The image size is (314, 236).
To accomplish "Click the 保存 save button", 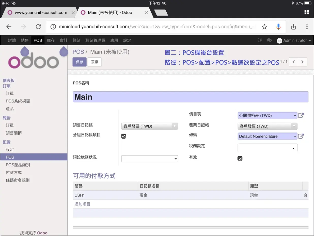I will click(80, 62).
